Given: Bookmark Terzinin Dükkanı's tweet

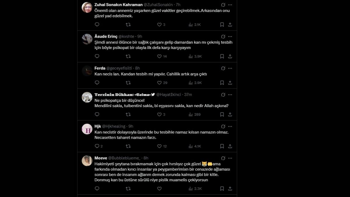Looking at the screenshot, I should [222, 114].
